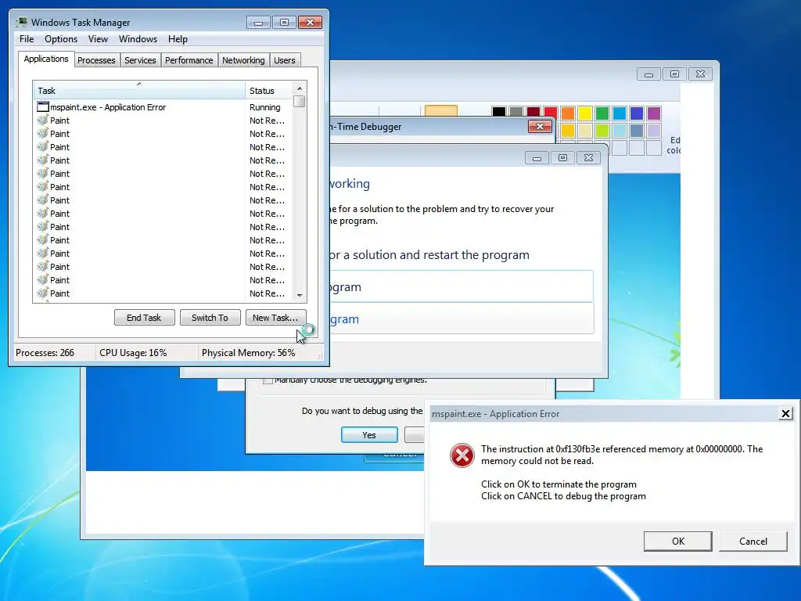Select the mspaint.exe - Application Error task row
This screenshot has height=601, width=801.
point(163,106)
